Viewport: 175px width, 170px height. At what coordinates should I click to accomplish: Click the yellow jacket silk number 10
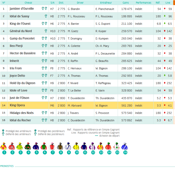76,146
